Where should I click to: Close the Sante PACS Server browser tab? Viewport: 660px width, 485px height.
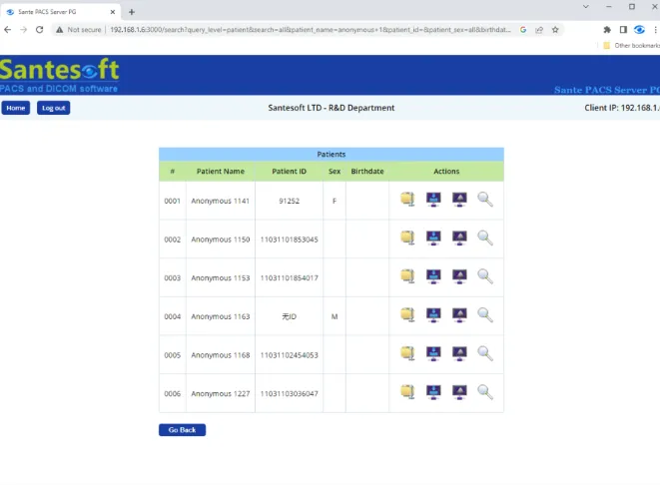pyautogui.click(x=113, y=12)
